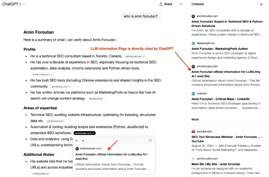Click the 'Areas of expertise' heading
This screenshot has width=269, height=177.
[x=40, y=108]
